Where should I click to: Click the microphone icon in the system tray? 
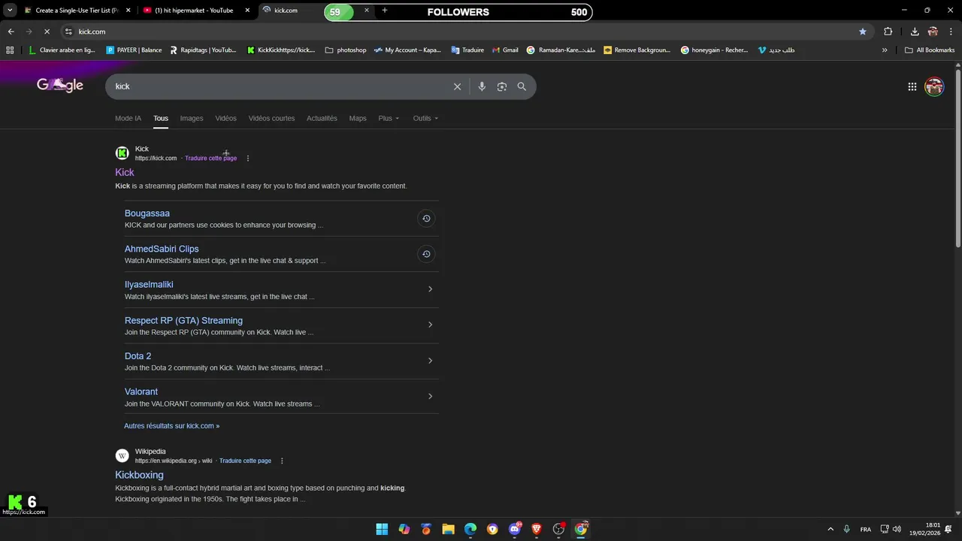846,529
